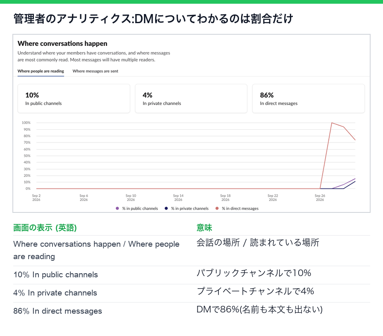Click the Sep 2 2026 axis label
This screenshot has height=336, width=383.
click(x=36, y=198)
